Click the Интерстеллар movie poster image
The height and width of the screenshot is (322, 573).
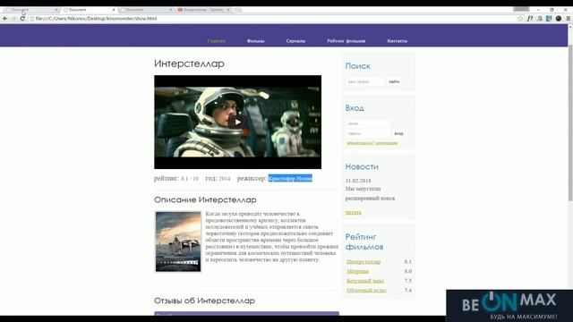click(x=178, y=241)
